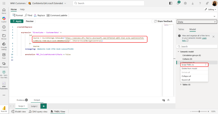The height and width of the screenshot is (114, 218).
Task: Add a new script tab
Action: tap(43, 106)
